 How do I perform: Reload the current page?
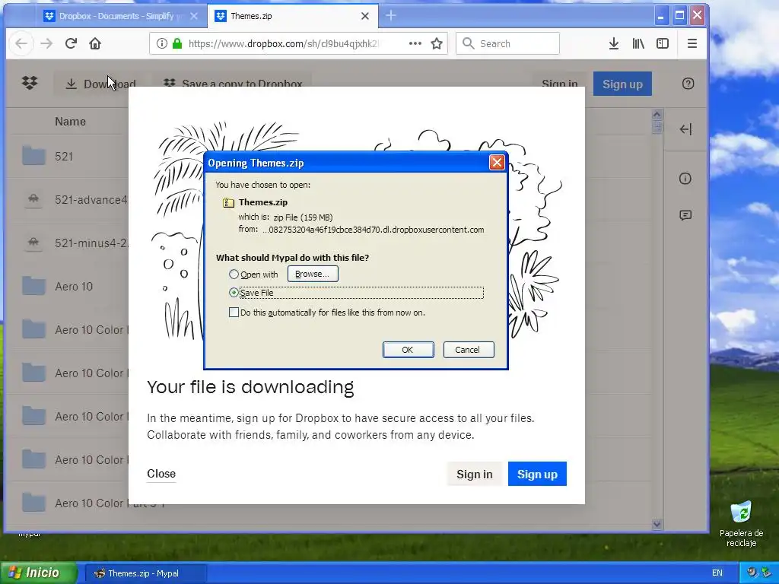click(71, 43)
